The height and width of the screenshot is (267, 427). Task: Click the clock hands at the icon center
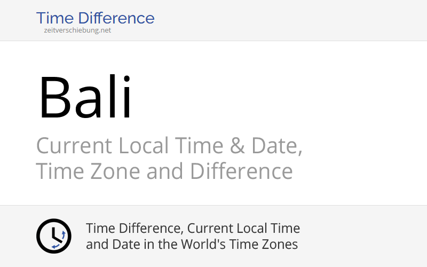click(x=57, y=235)
